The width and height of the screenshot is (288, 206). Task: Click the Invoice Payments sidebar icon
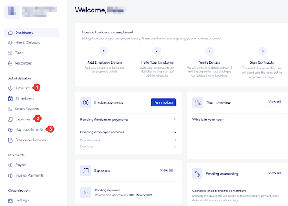11,176
